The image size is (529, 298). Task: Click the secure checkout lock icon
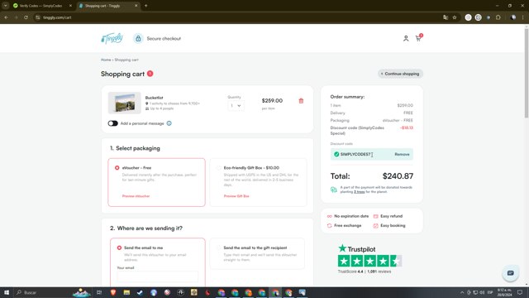point(138,39)
